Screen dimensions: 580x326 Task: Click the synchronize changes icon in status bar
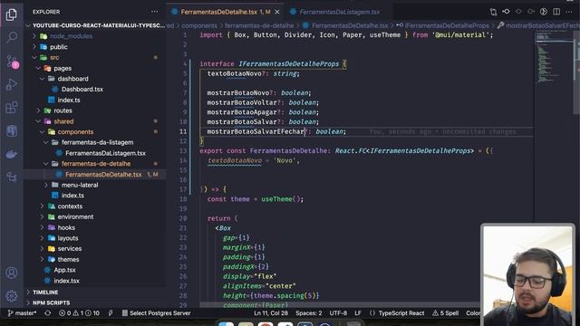click(47, 313)
